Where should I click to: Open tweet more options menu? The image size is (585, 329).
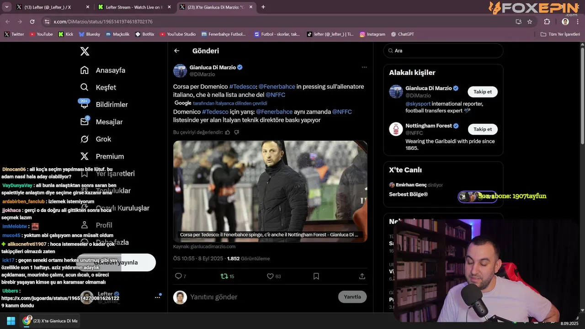pyautogui.click(x=364, y=67)
